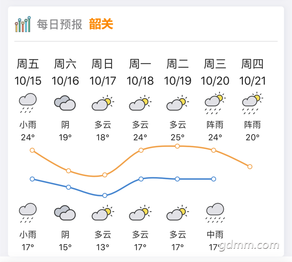Screen dimensions: 292x262
Task: Click Saturday 10/16 daytime overcast icon
Action: [65, 103]
